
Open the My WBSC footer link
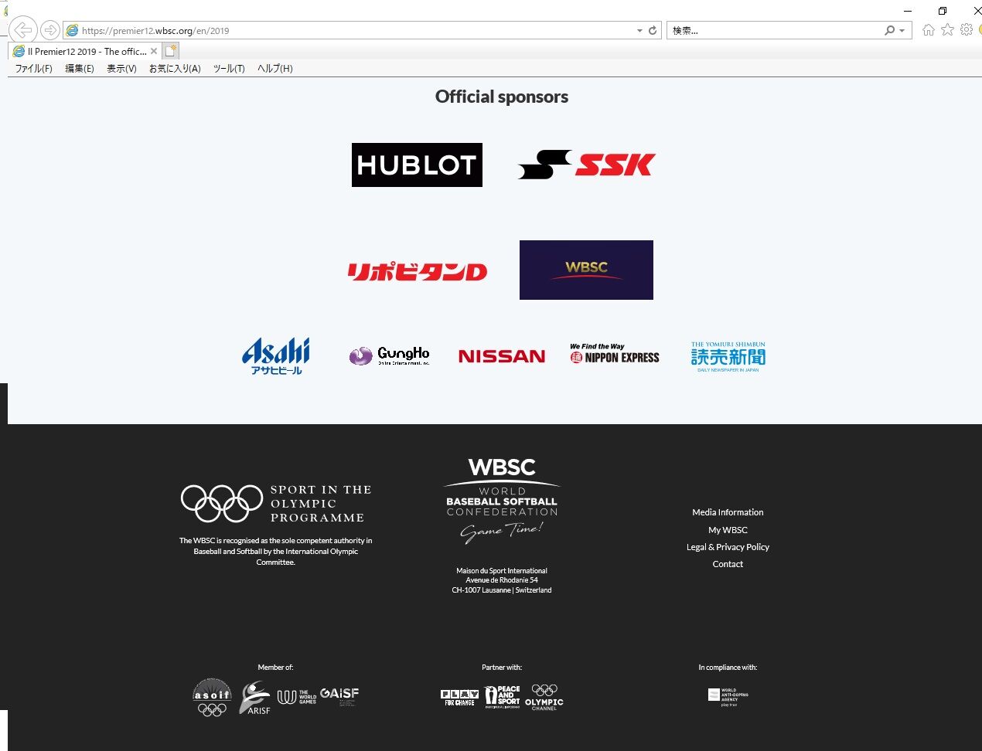pos(728,530)
